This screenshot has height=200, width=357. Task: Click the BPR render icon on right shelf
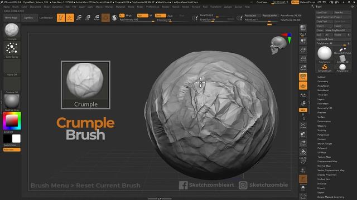point(303,28)
